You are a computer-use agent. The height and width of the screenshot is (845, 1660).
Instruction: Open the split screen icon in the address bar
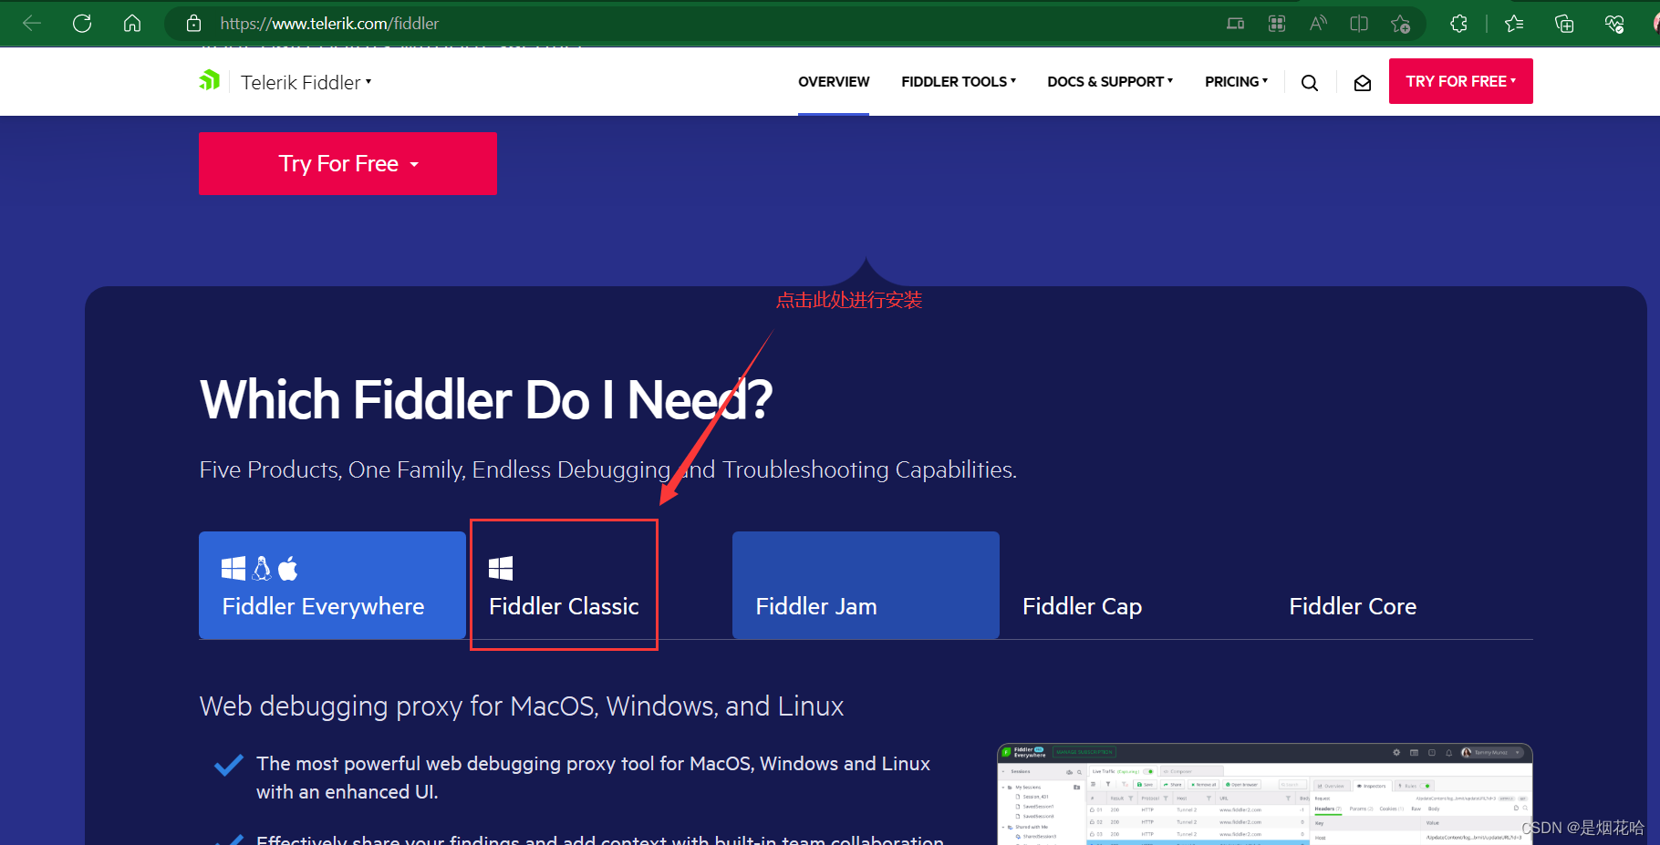[1359, 24]
